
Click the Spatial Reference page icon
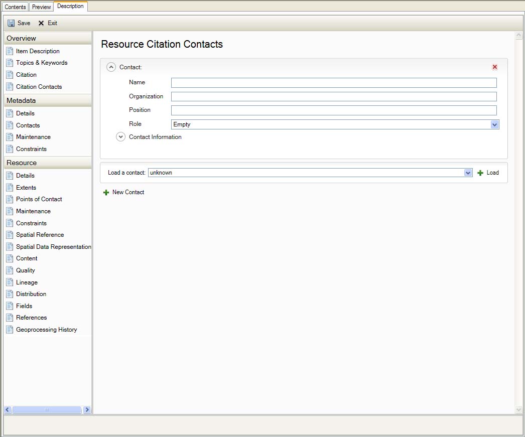click(10, 235)
